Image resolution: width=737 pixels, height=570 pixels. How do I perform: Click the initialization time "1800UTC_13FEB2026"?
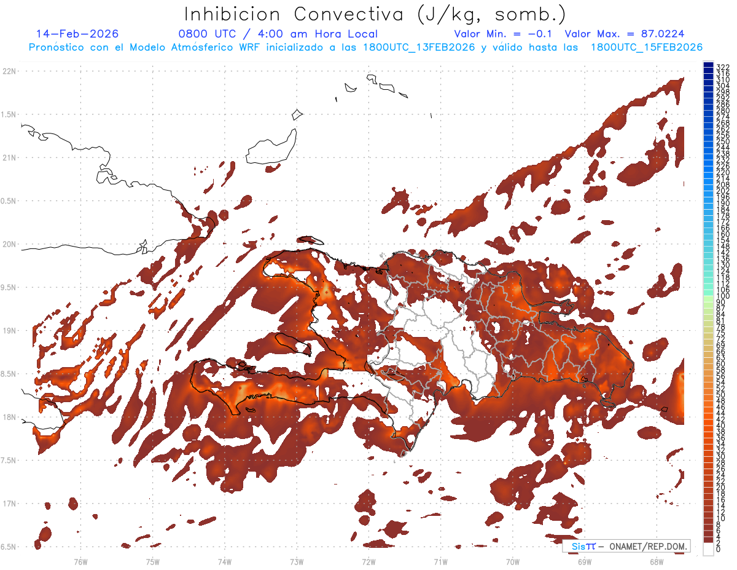pos(418,47)
